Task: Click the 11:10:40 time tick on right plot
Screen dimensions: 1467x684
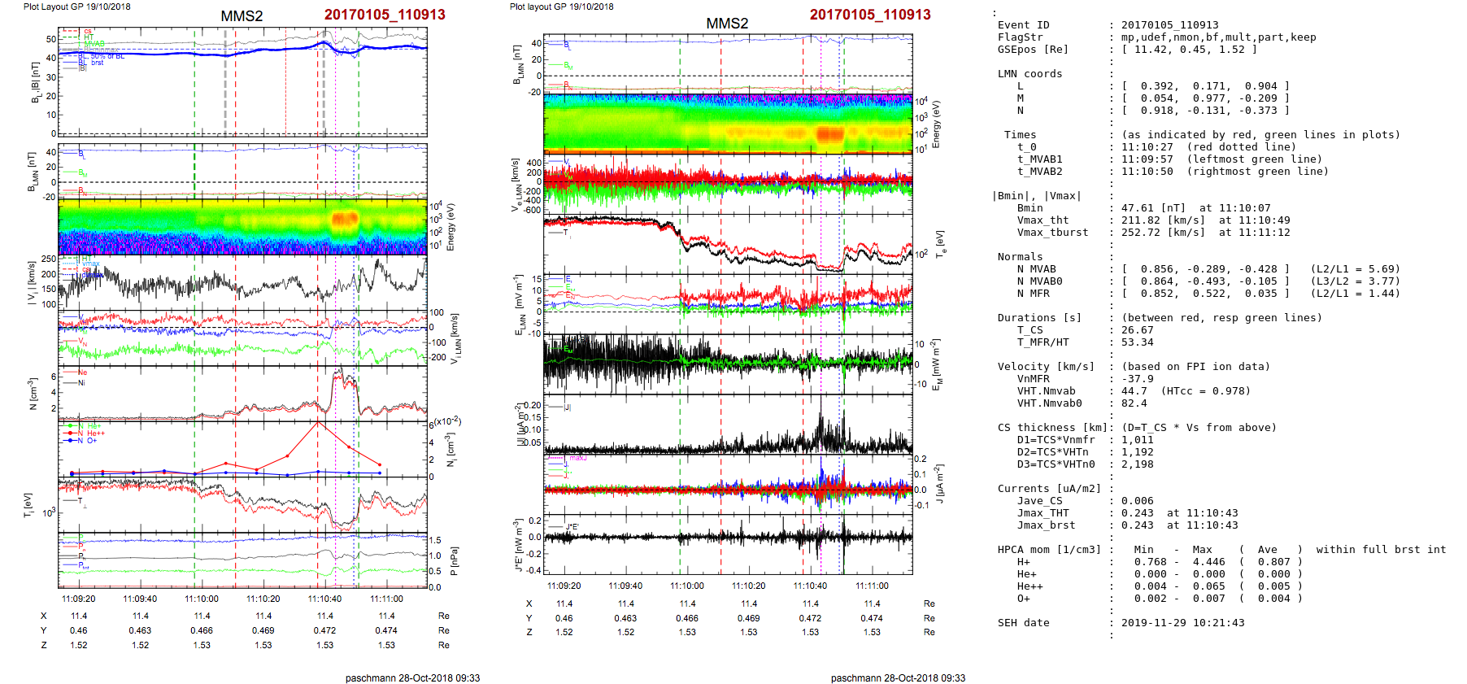Action: pos(810,586)
